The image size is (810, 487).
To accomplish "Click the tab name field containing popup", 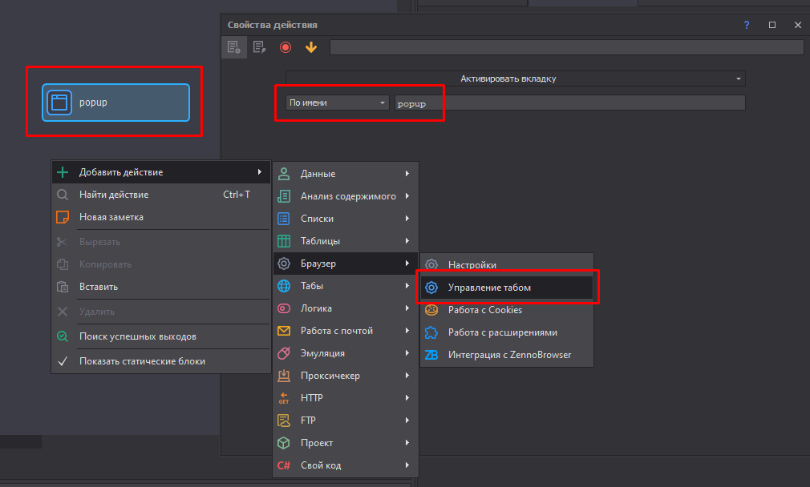I will (x=569, y=103).
